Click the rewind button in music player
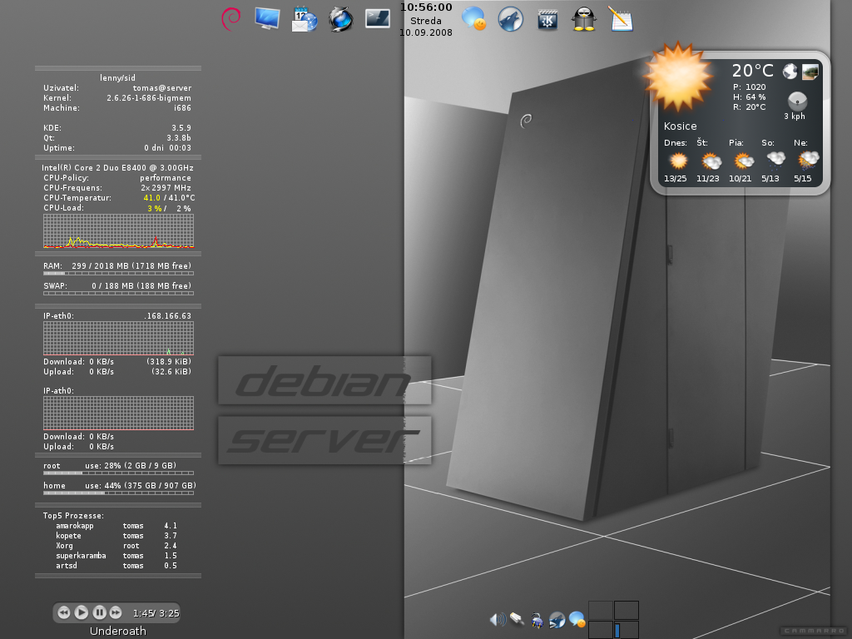 click(63, 612)
